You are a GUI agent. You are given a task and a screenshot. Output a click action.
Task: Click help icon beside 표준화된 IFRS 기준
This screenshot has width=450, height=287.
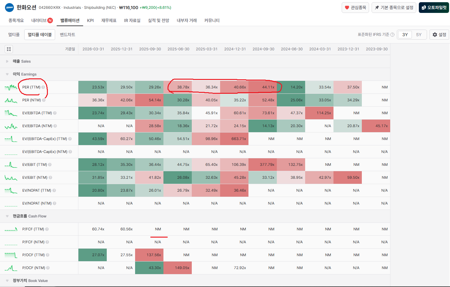[392, 35]
